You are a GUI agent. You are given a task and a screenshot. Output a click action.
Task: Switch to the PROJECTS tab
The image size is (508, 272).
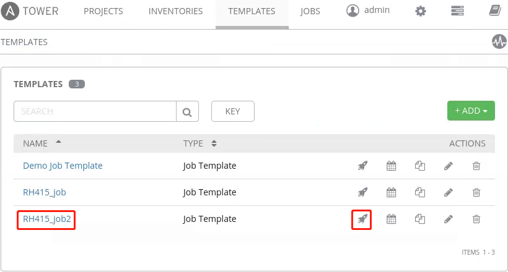(x=103, y=11)
